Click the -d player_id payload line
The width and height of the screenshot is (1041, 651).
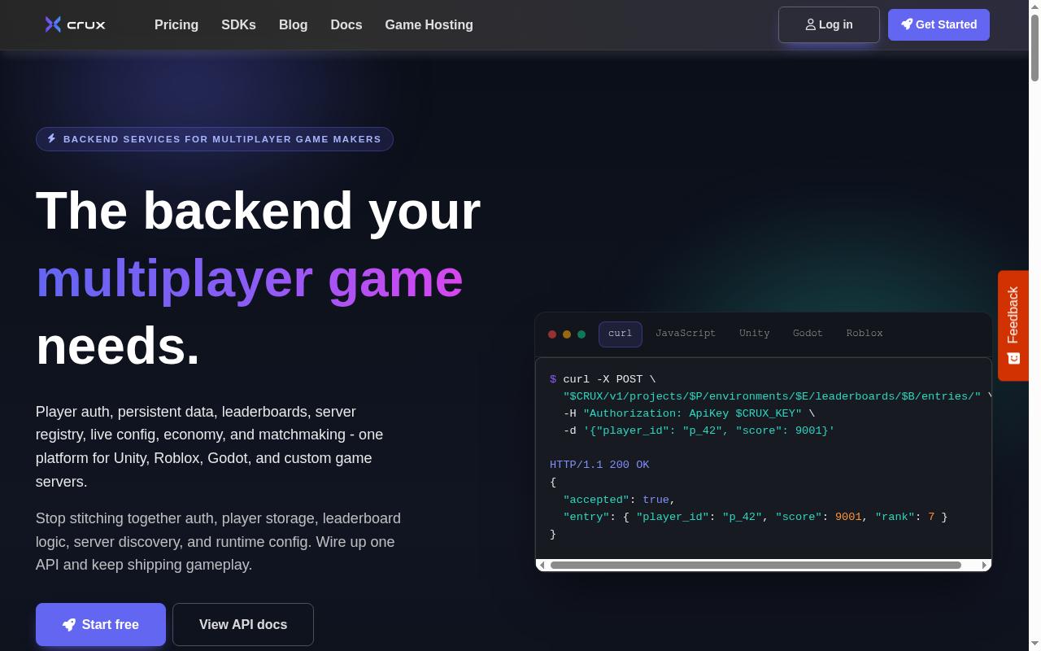click(699, 430)
